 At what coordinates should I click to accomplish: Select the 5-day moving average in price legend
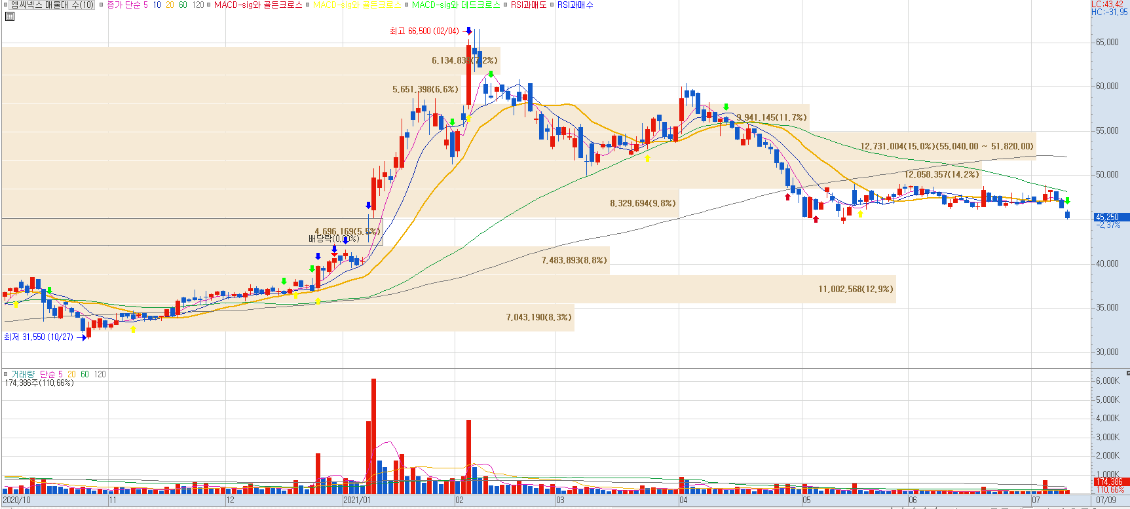coord(145,5)
